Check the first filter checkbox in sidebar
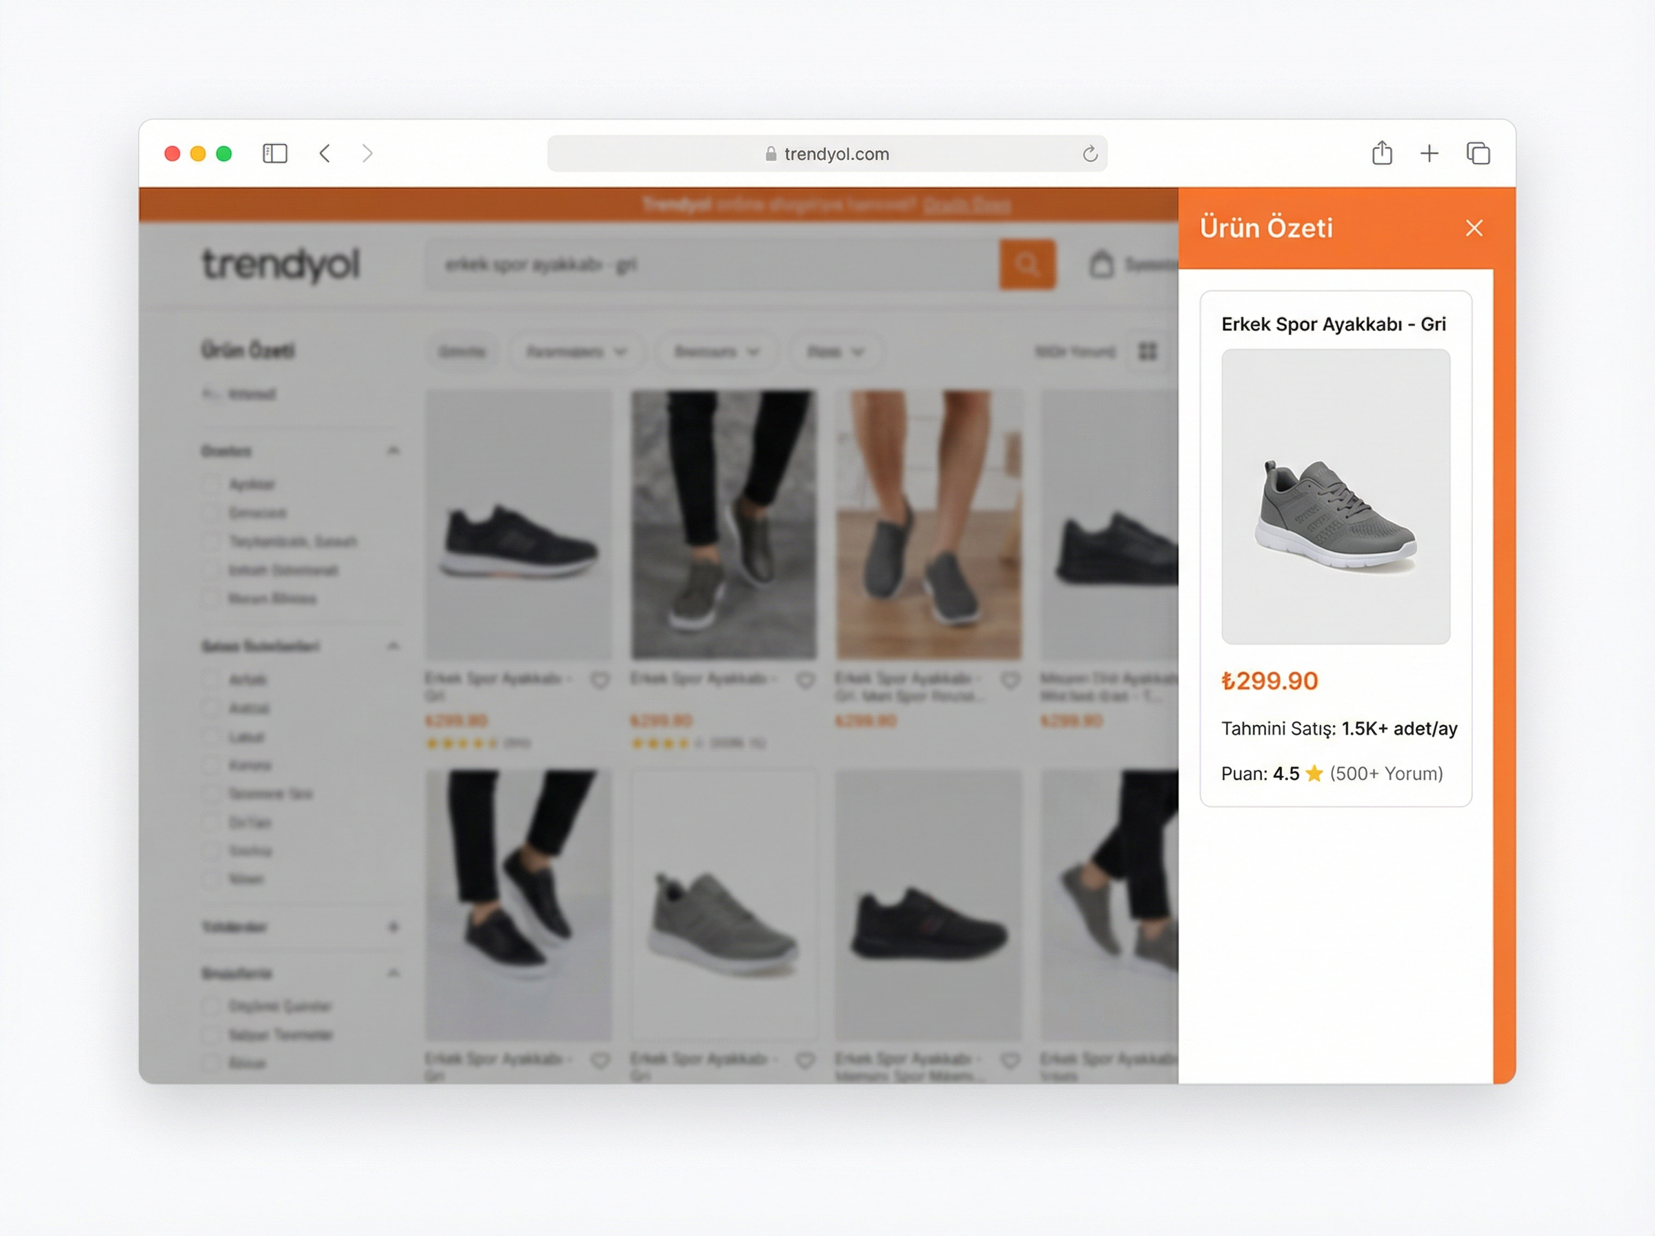1655x1236 pixels. pyautogui.click(x=210, y=485)
